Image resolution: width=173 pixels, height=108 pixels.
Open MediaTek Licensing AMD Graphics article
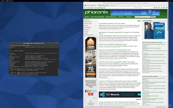coord(117,62)
